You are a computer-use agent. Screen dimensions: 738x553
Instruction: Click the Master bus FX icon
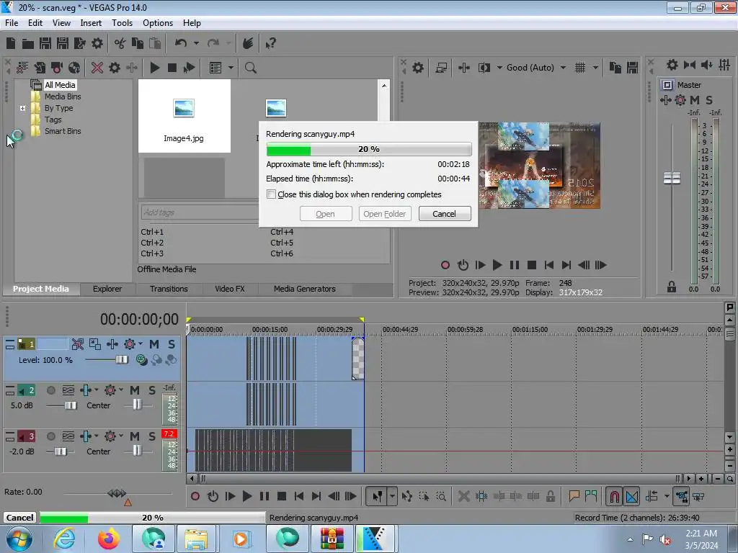(680, 99)
